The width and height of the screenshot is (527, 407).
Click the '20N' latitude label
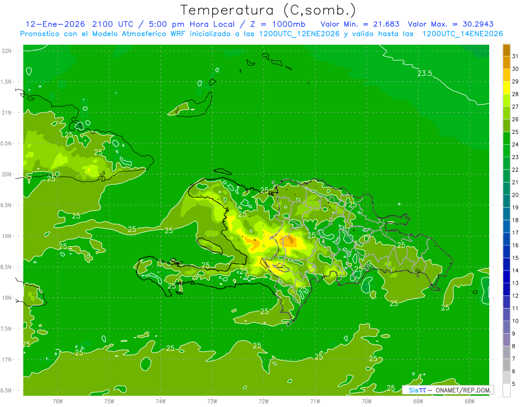(x=7, y=174)
